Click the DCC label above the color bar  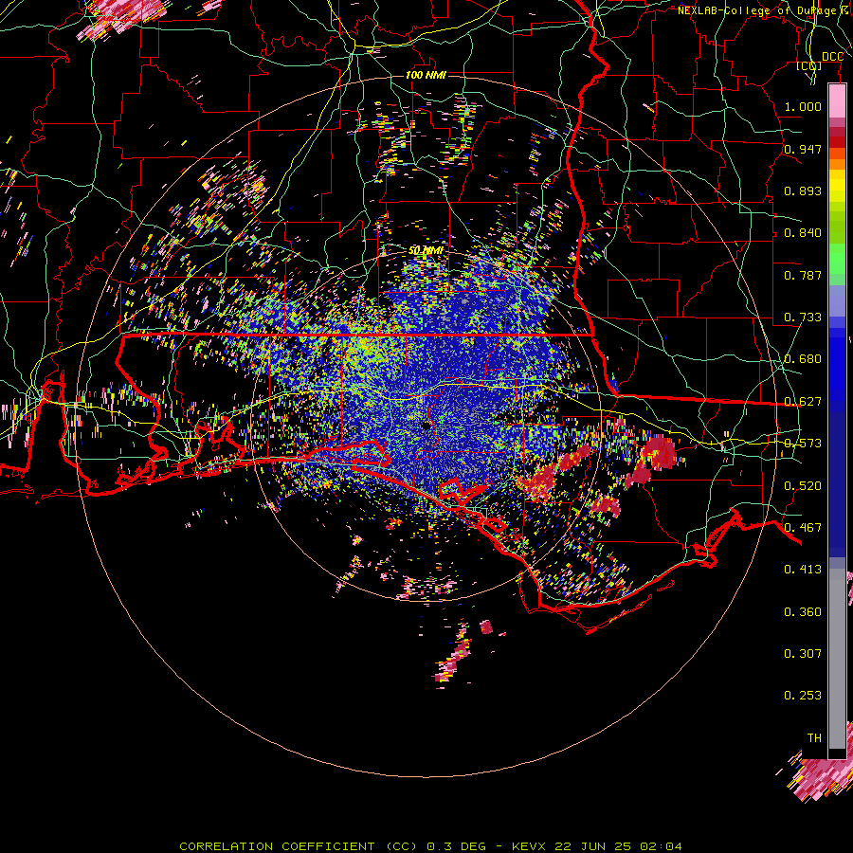point(832,57)
